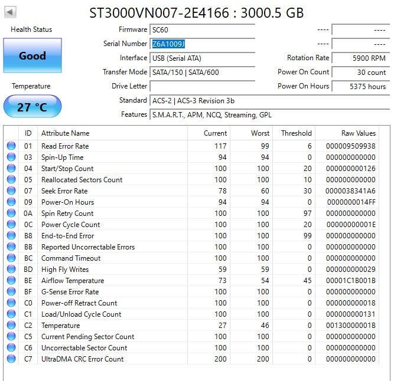Screen dimensions: 394x381
Task: Click status orb for Reported Uncorrectable Errors
Action: (11, 247)
